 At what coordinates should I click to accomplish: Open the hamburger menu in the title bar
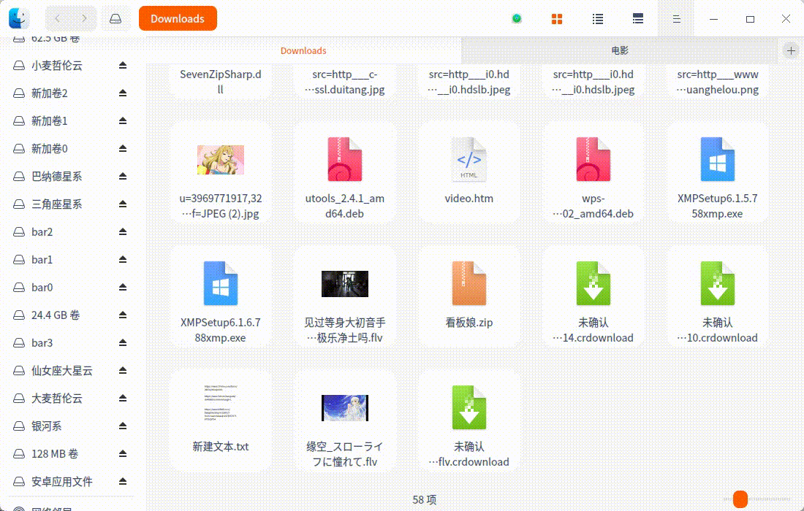click(x=676, y=18)
